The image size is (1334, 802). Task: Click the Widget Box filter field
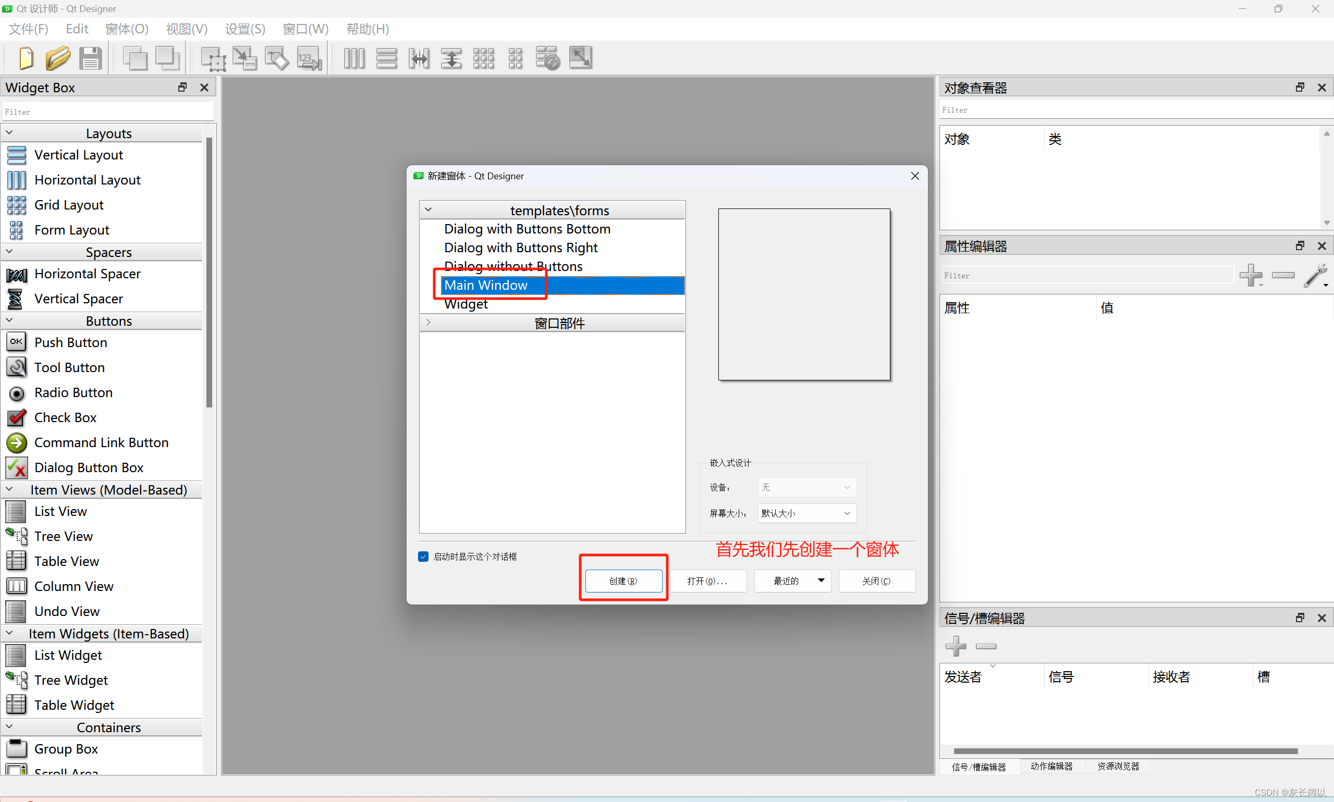pyautogui.click(x=108, y=112)
